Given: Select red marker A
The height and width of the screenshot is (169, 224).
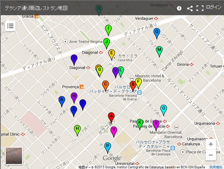Looking at the screenshot, I should pyautogui.click(x=111, y=118).
